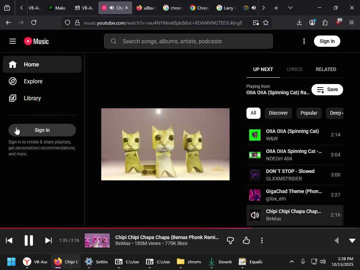Click the W&W track thumbnail

(x=255, y=135)
